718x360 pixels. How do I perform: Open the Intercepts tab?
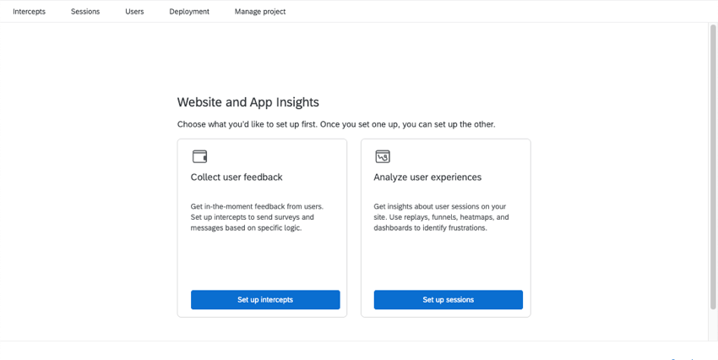tap(30, 12)
